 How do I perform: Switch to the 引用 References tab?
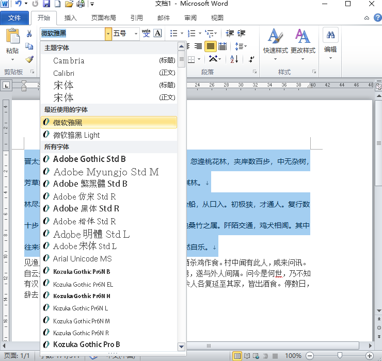pyautogui.click(x=136, y=18)
